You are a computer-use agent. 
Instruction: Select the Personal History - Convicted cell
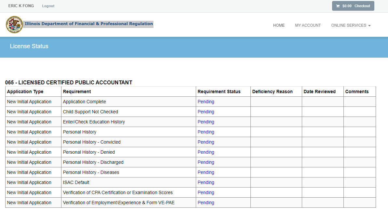(129, 142)
